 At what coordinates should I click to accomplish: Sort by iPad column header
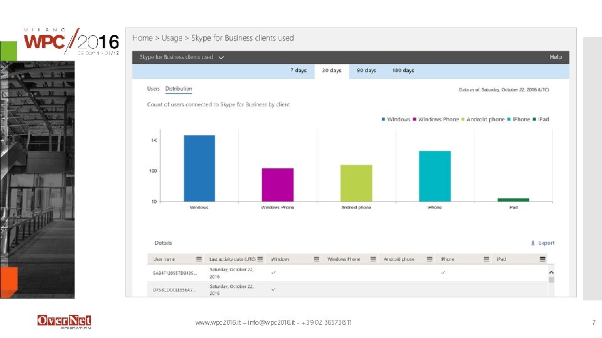(501, 259)
